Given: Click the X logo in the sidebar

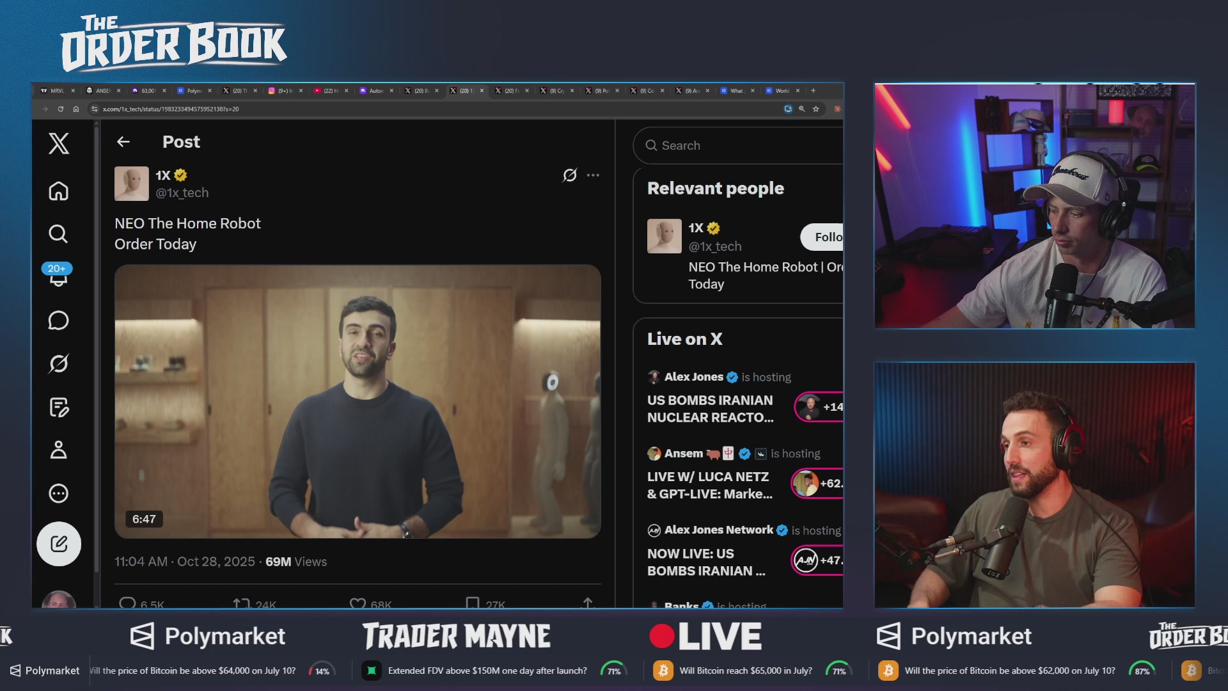Looking at the screenshot, I should pyautogui.click(x=59, y=143).
